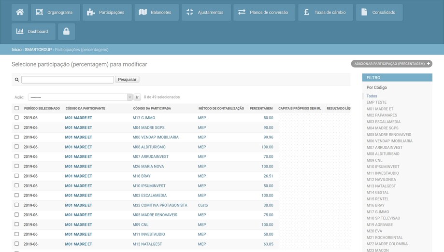The height and width of the screenshot is (252, 444).
Task: Open the Ação dropdown
Action: click(80, 97)
